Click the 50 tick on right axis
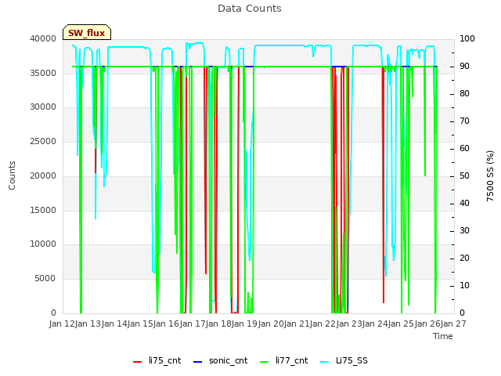This screenshot has height=376, width=501. tap(464, 175)
